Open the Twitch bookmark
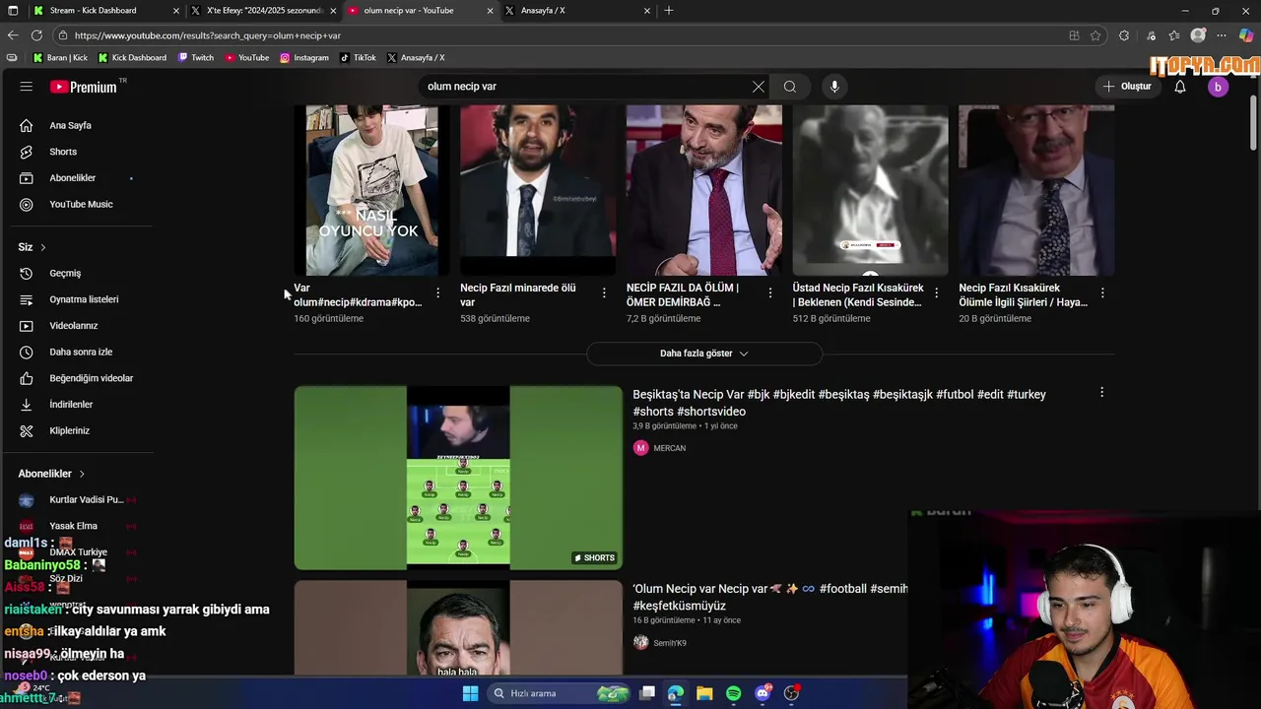 [x=195, y=58]
